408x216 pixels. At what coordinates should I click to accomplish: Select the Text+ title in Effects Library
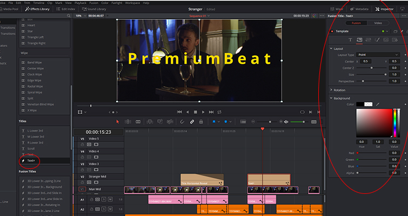click(x=31, y=160)
